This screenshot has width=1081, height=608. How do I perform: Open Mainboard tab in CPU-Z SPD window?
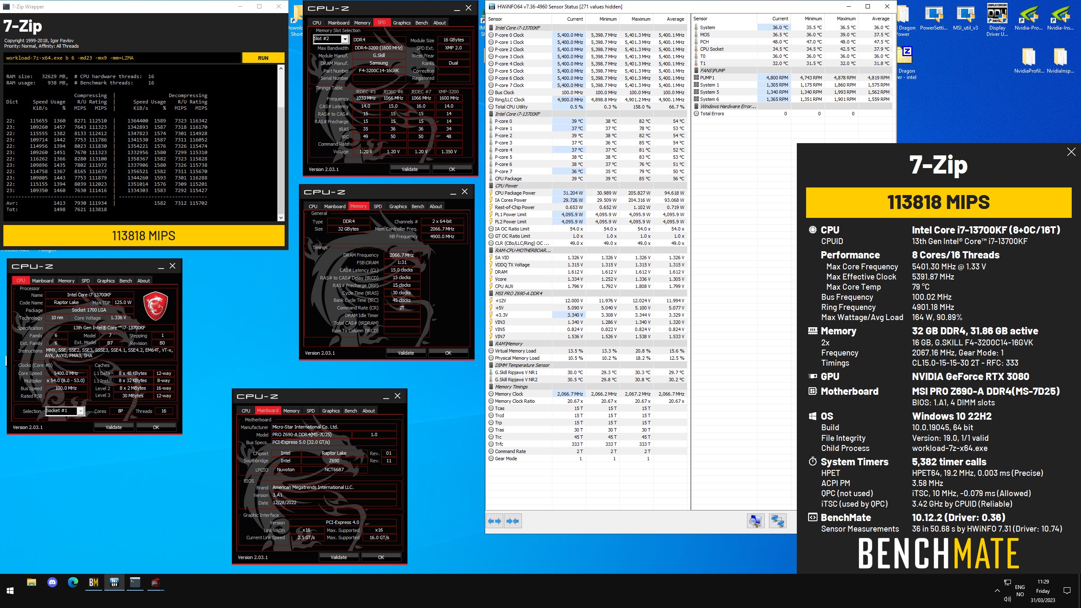(339, 23)
